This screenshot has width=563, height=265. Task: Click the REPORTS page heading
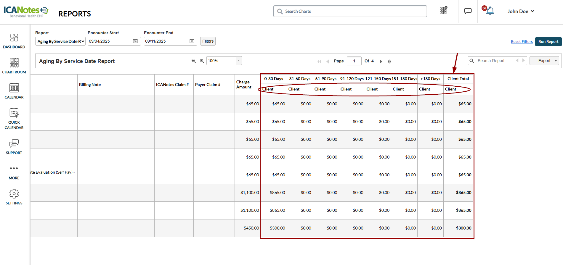coord(75,14)
